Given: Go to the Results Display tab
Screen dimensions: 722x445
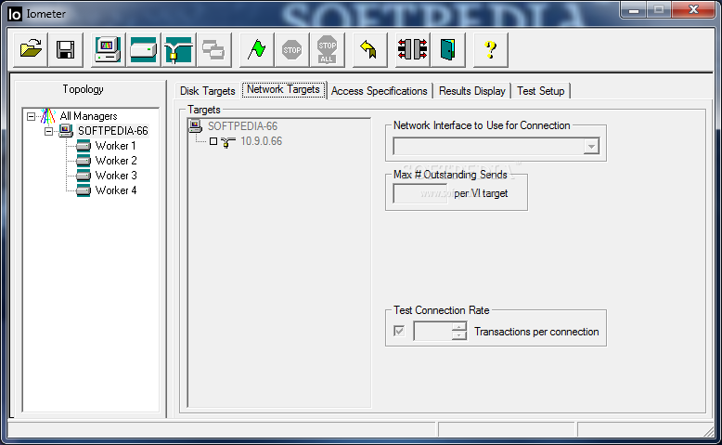Looking at the screenshot, I should [472, 91].
